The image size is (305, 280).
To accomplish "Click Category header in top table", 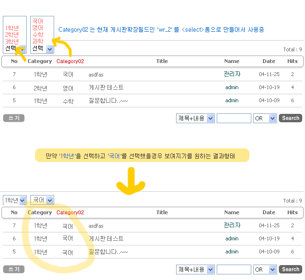I will pos(40,62).
